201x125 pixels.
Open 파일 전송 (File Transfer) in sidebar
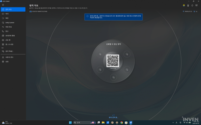click(x=9, y=27)
